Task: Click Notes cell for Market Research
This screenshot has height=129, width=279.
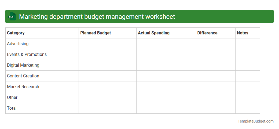Action: pyautogui.click(x=248, y=87)
